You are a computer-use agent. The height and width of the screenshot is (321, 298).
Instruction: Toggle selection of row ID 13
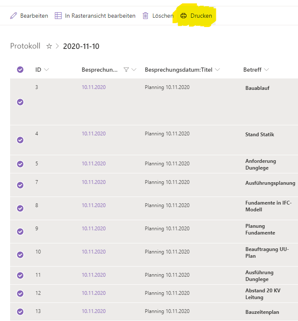click(20, 312)
